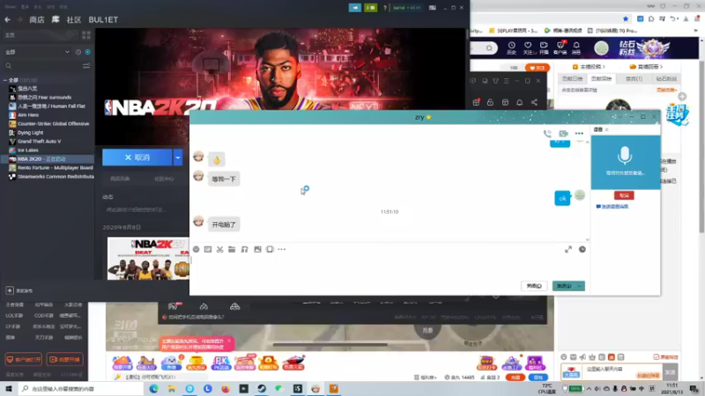Viewport: 705px width, 396px height.
Task: Click the PK活动 icon in stream page
Action: point(220,363)
